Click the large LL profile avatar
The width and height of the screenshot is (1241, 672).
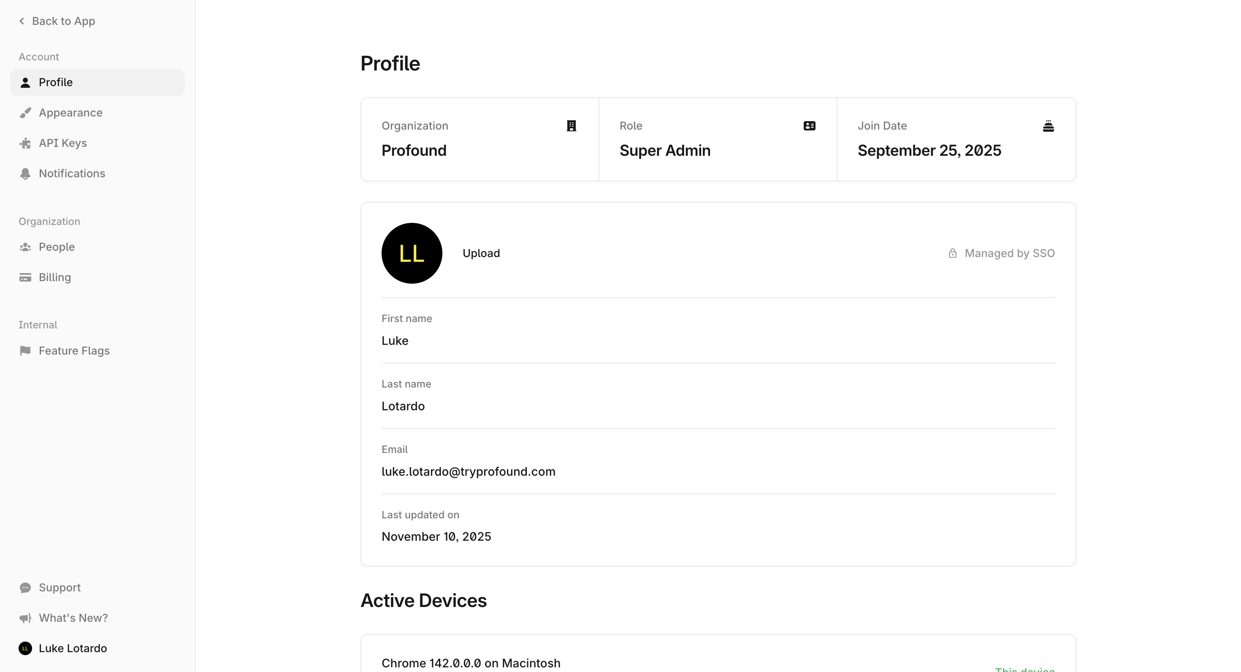412,253
